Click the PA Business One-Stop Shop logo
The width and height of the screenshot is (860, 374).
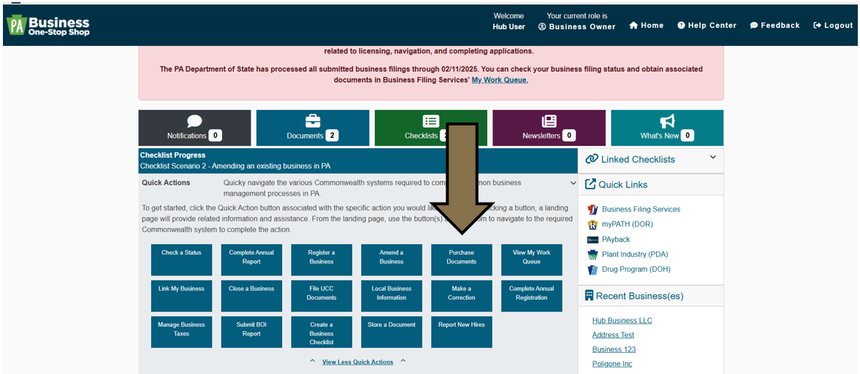point(48,26)
